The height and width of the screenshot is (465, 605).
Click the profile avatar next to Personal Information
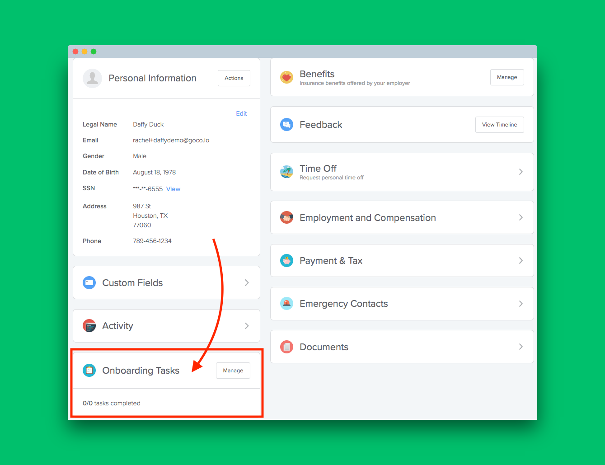pyautogui.click(x=92, y=78)
